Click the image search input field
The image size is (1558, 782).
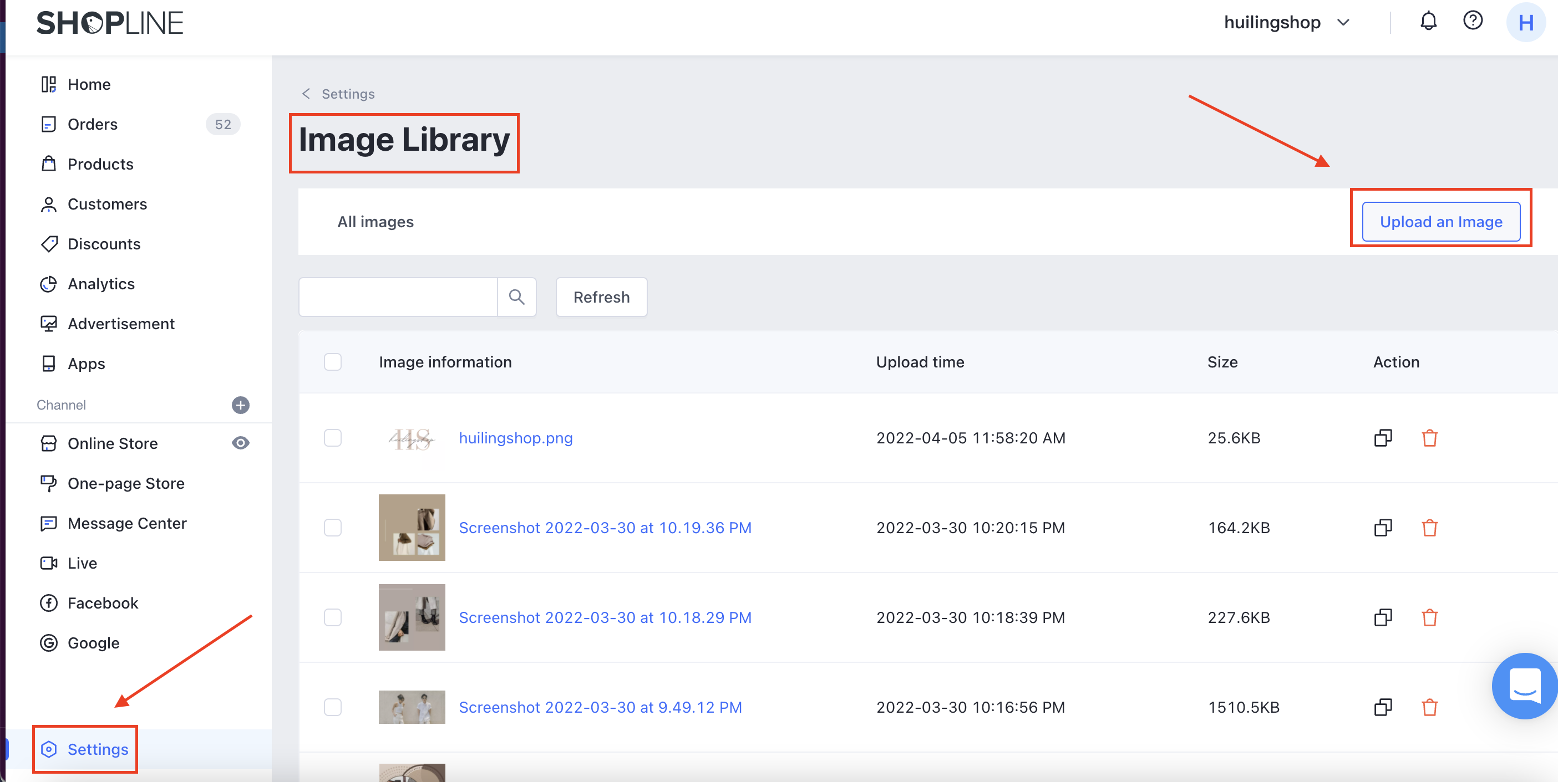tap(398, 297)
